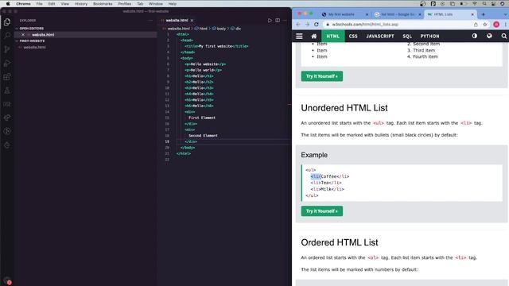509x286 pixels.
Task: Close the website.html editor tab
Action: 192,21
